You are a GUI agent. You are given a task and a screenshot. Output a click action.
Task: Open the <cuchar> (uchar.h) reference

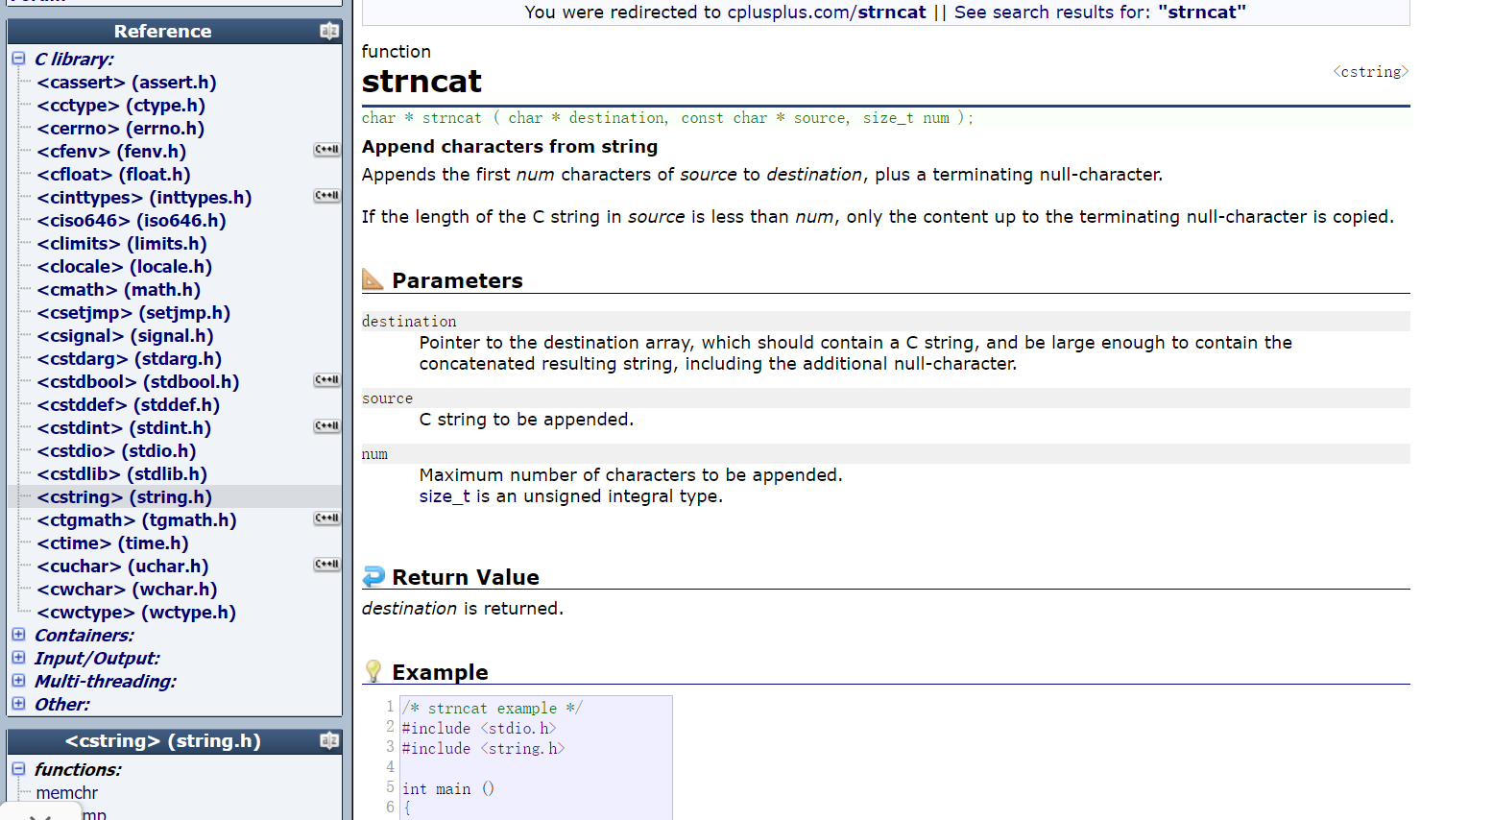coord(123,567)
